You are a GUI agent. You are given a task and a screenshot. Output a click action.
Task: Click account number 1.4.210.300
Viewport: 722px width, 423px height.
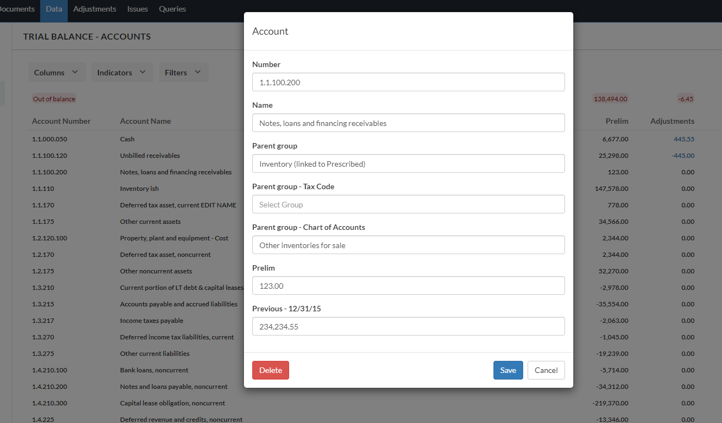[x=50, y=403]
